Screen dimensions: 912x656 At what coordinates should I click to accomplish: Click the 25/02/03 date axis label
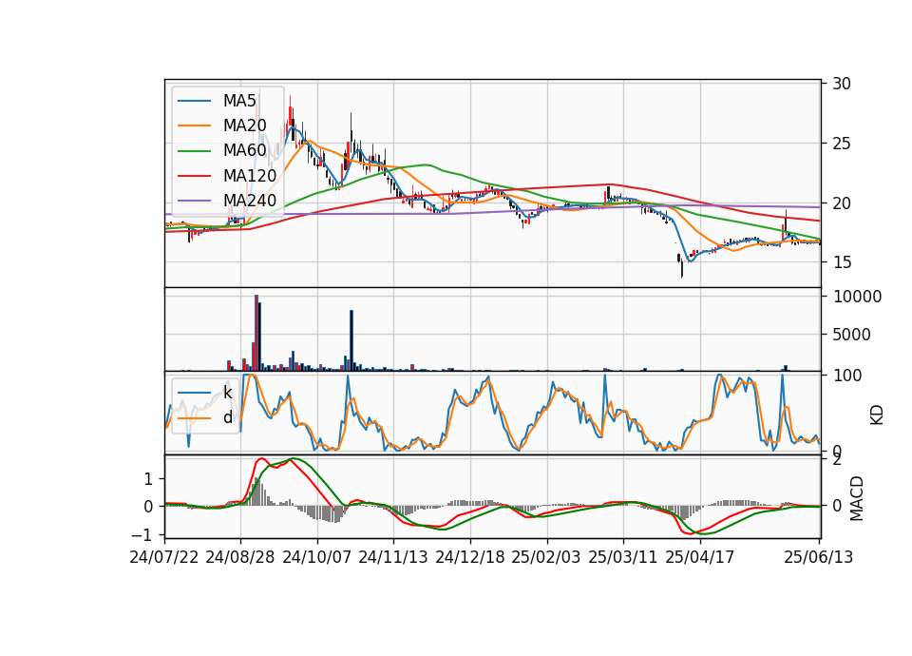(546, 557)
